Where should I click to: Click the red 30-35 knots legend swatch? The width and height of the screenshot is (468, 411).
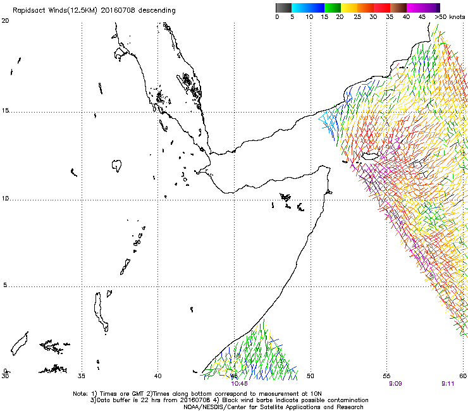382,8
